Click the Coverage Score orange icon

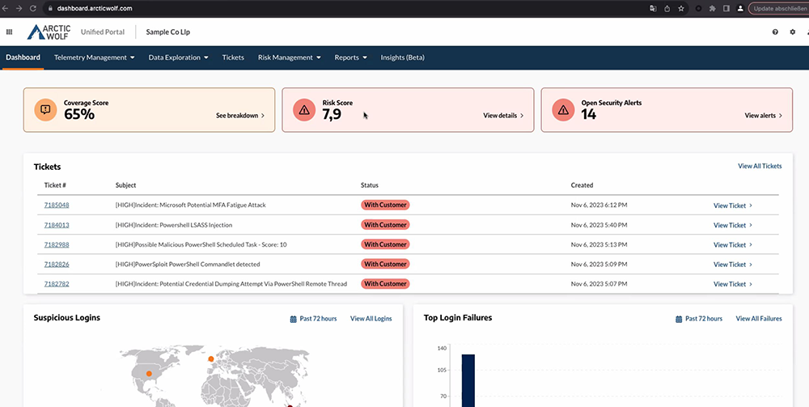click(x=45, y=109)
